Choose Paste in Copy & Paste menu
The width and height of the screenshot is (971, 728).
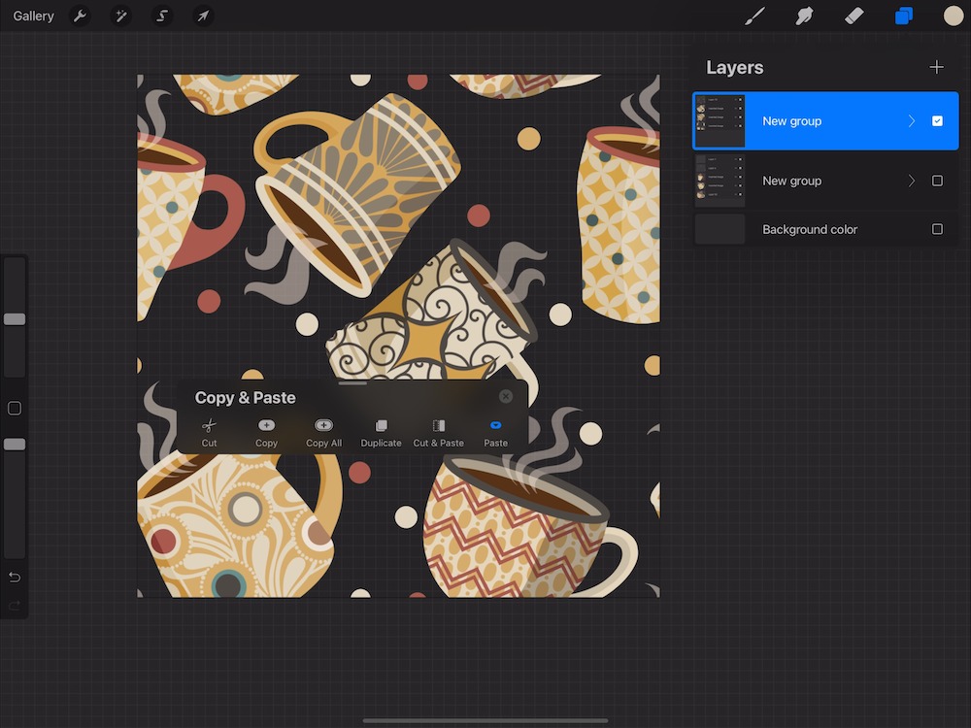[495, 432]
